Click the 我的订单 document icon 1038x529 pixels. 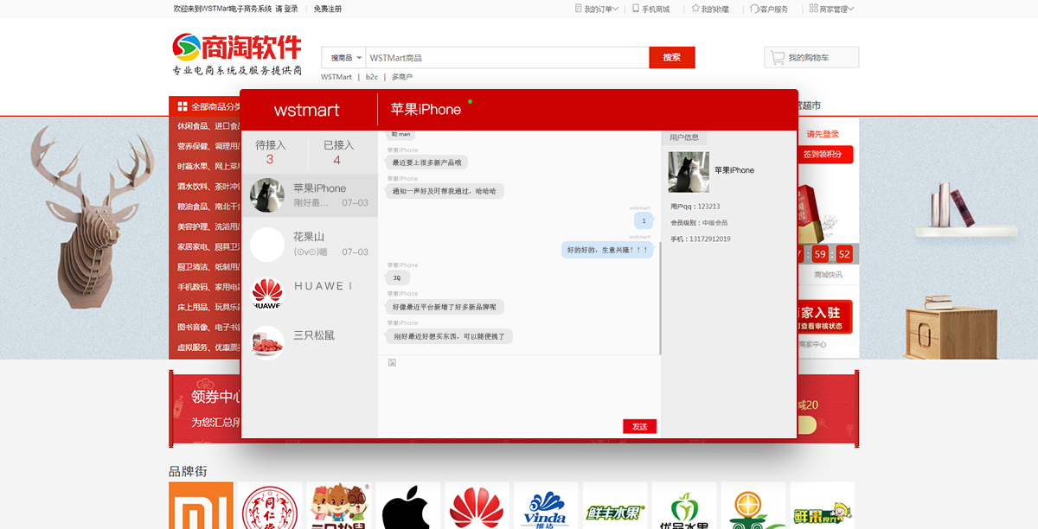point(578,9)
